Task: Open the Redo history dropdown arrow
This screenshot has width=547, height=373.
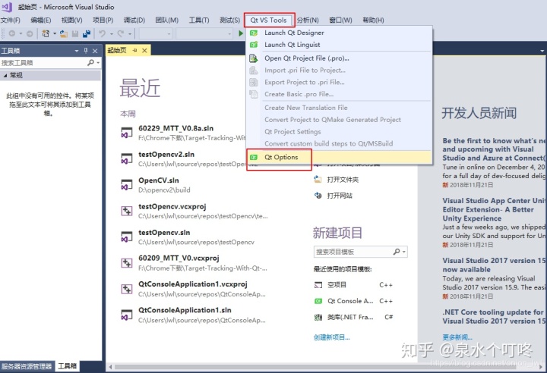Action: 129,34
